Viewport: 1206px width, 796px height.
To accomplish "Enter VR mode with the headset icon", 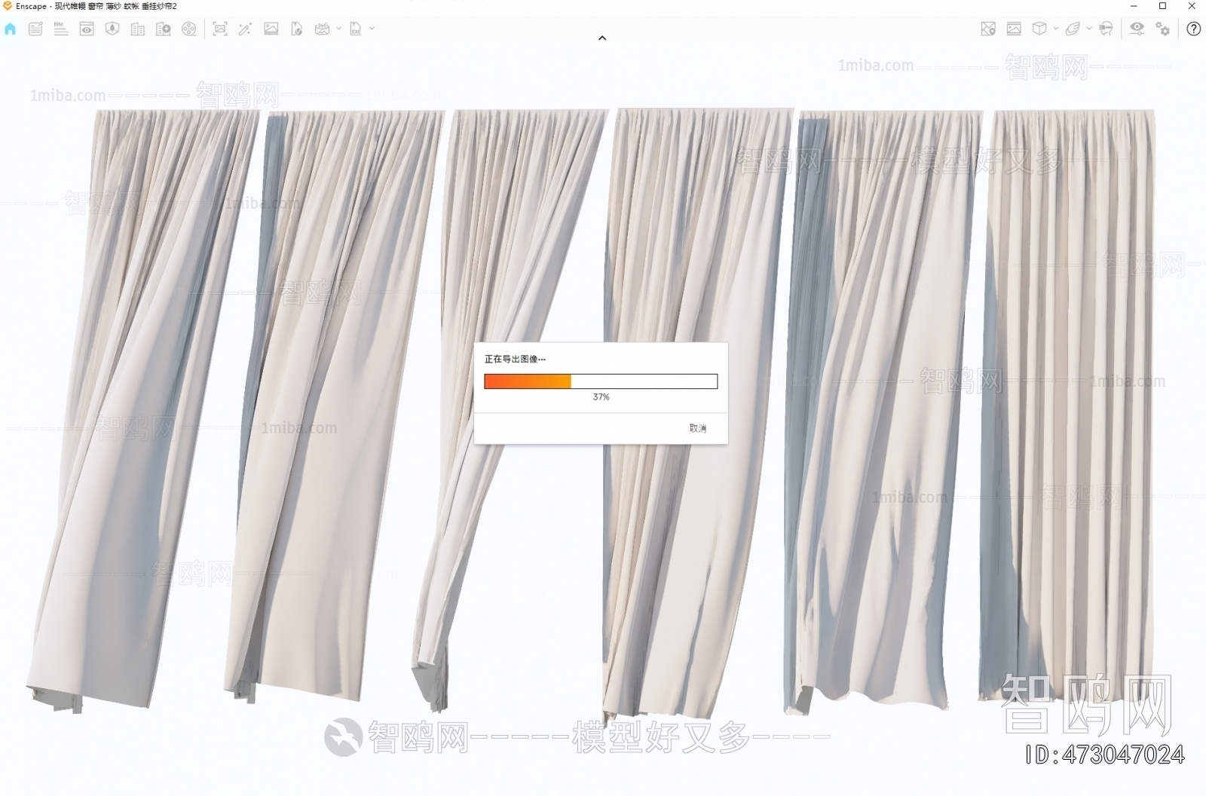I will (1105, 29).
